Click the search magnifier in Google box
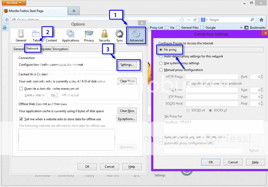Image resolution: width=268 pixels, height=187 pixels. [252, 20]
